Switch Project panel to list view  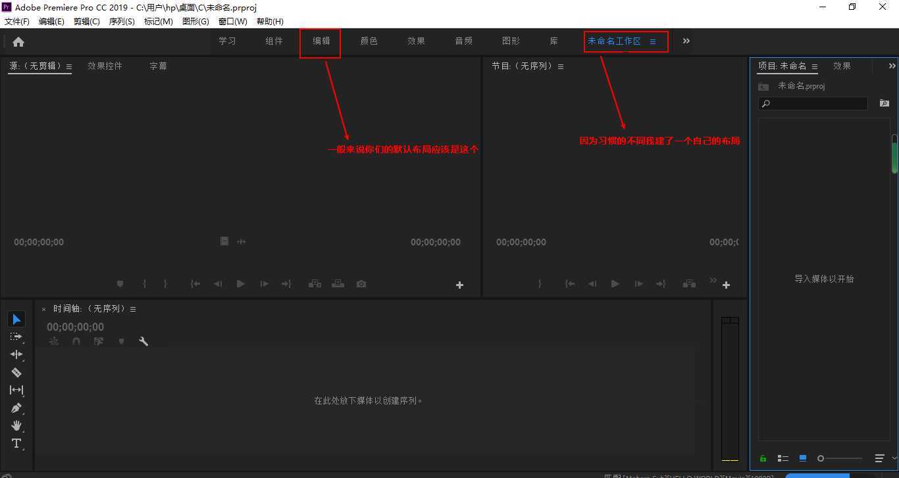click(783, 458)
